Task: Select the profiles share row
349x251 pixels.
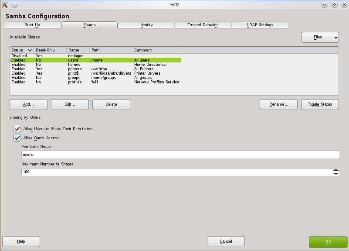Action: click(x=95, y=82)
